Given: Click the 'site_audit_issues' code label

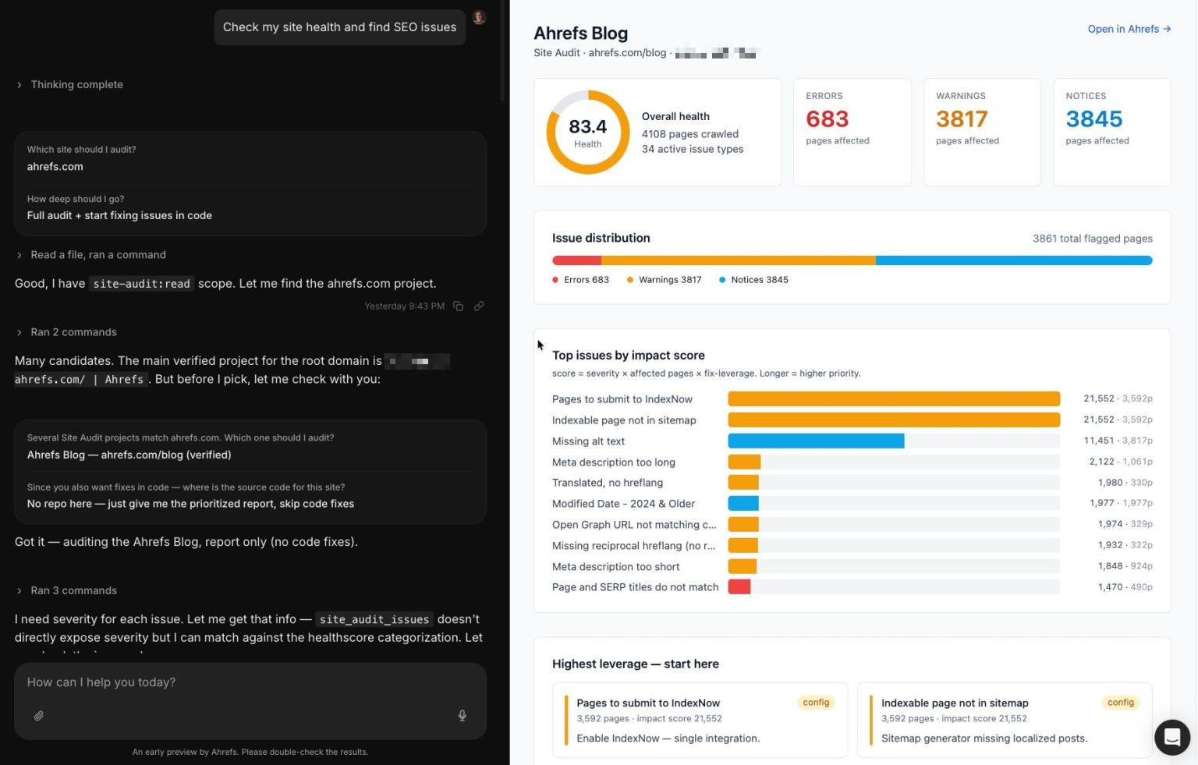Looking at the screenshot, I should tap(374, 619).
